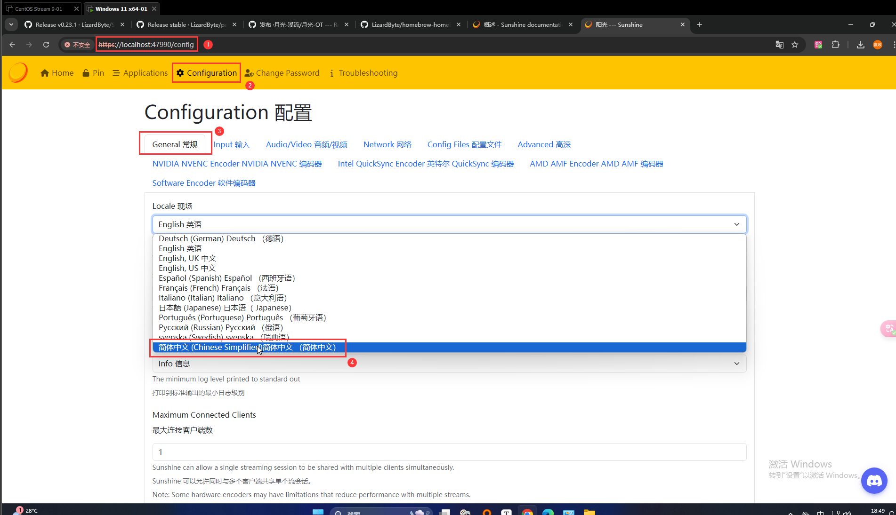The width and height of the screenshot is (896, 515).
Task: Select Español (Spanish) from the locale list
Action: [x=450, y=278]
